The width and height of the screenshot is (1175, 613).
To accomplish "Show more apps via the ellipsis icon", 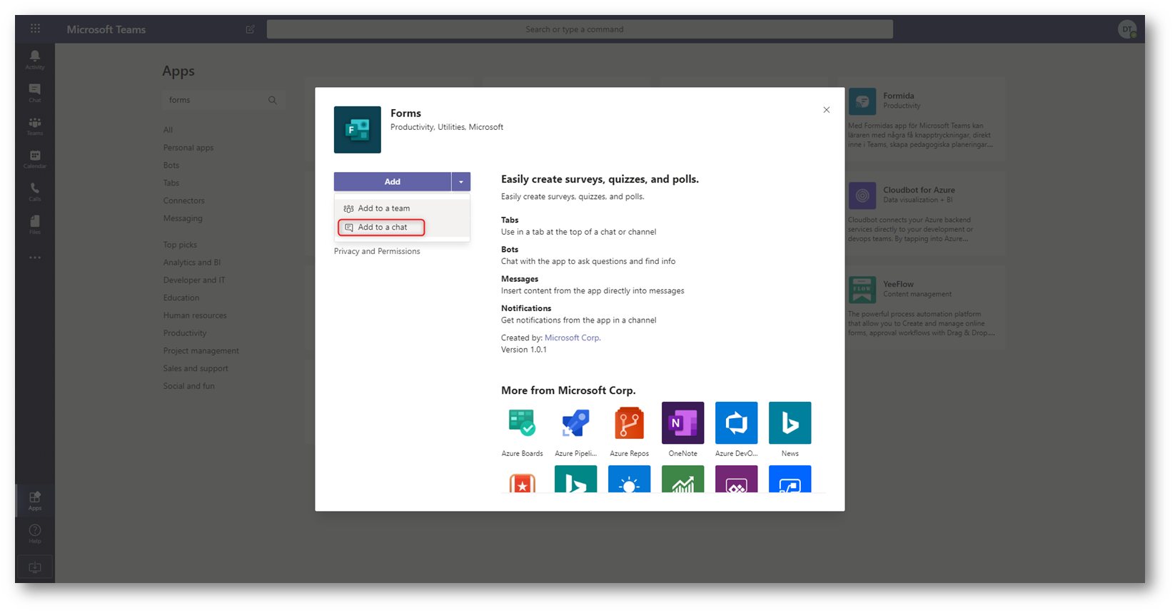I will [x=35, y=258].
